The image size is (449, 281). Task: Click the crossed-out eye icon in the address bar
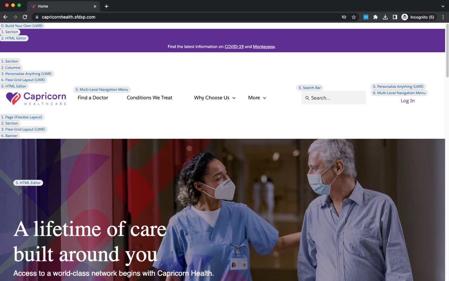pyautogui.click(x=344, y=17)
